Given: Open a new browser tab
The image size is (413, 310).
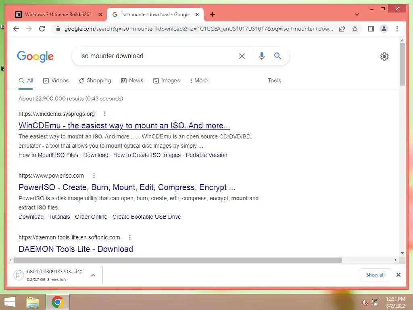Looking at the screenshot, I should [x=213, y=15].
